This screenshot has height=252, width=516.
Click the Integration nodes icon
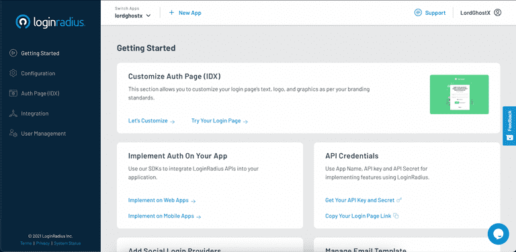coord(13,114)
